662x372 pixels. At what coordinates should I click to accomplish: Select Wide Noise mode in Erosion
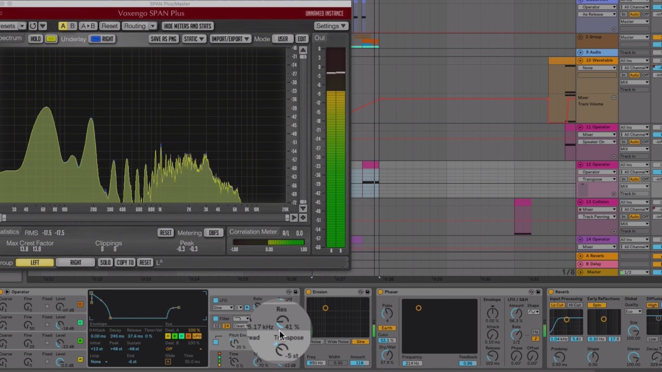click(338, 342)
